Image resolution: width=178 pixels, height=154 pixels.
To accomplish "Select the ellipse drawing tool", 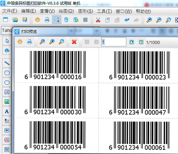I will [7, 82].
